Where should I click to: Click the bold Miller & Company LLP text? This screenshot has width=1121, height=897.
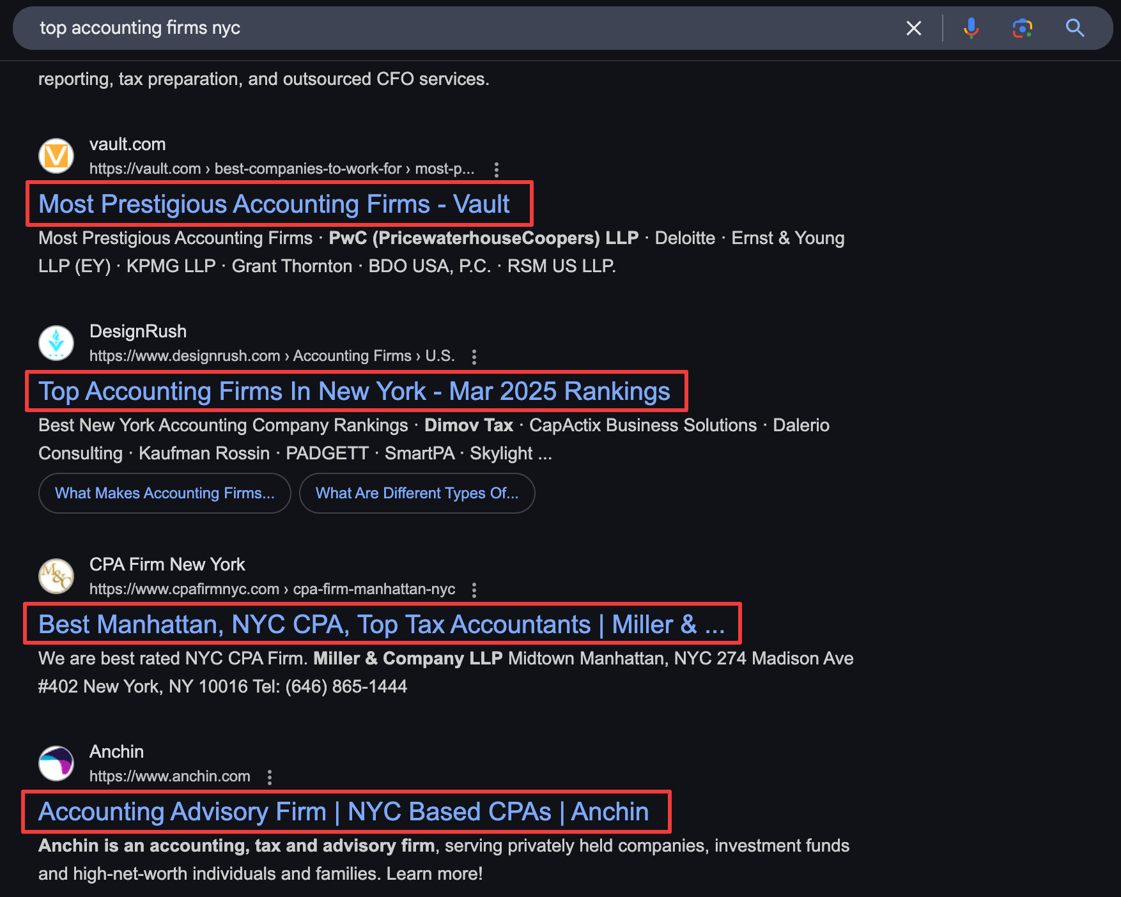408,659
